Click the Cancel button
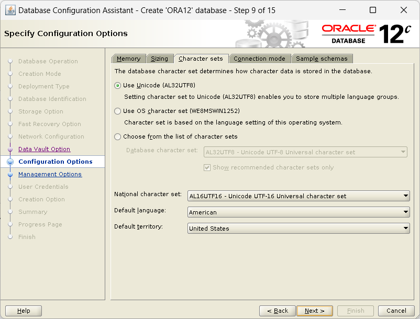This screenshot has height=319, width=420. (396, 311)
